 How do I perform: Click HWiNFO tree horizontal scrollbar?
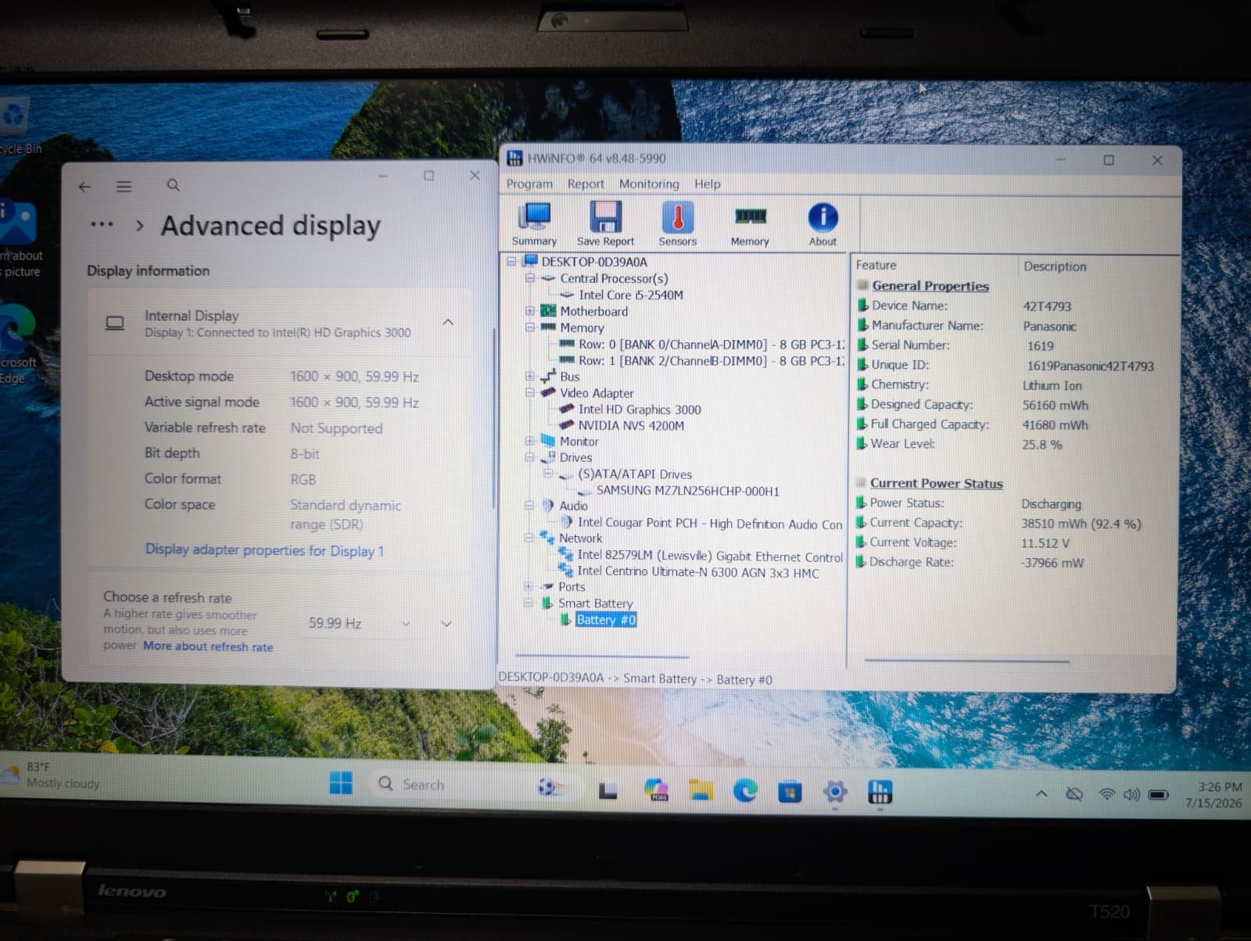(601, 657)
